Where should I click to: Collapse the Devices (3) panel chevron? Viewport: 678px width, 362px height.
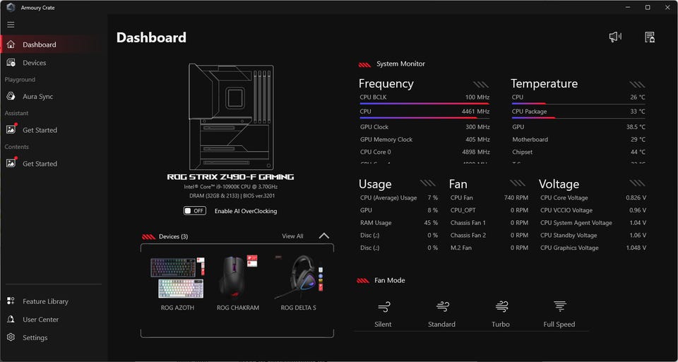(324, 236)
